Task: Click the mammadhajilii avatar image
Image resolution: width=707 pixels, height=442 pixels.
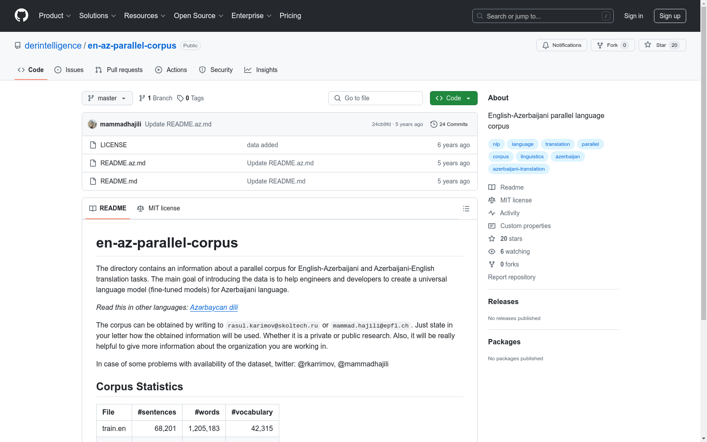Action: point(92,124)
